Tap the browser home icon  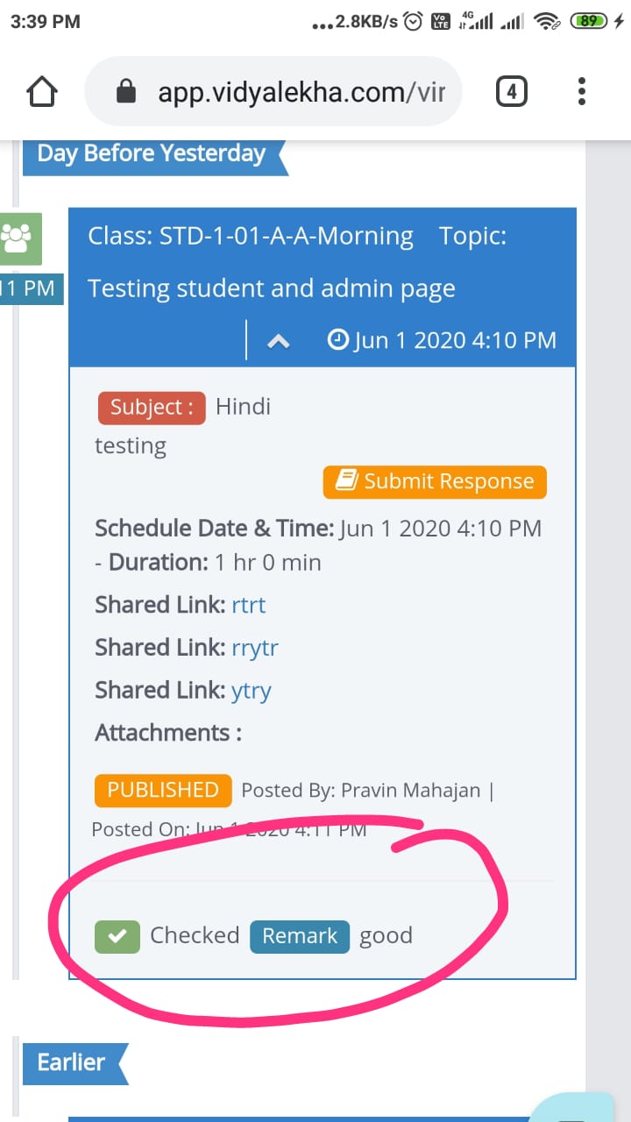42,91
